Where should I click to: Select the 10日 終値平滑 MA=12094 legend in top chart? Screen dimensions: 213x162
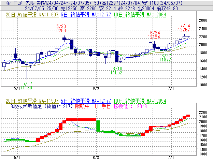(x=140, y=15)
